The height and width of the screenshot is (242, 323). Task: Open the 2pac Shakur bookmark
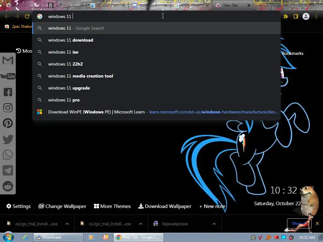(19, 26)
